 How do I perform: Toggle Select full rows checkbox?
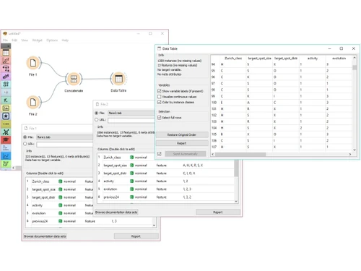(160, 118)
